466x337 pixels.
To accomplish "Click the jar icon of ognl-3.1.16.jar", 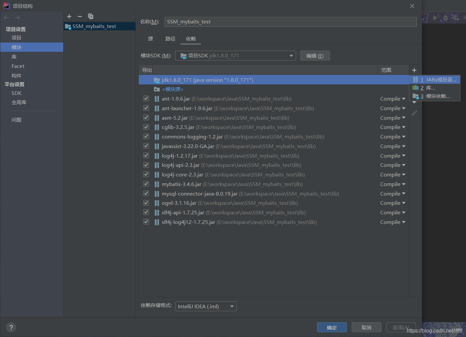I will 157,203.
